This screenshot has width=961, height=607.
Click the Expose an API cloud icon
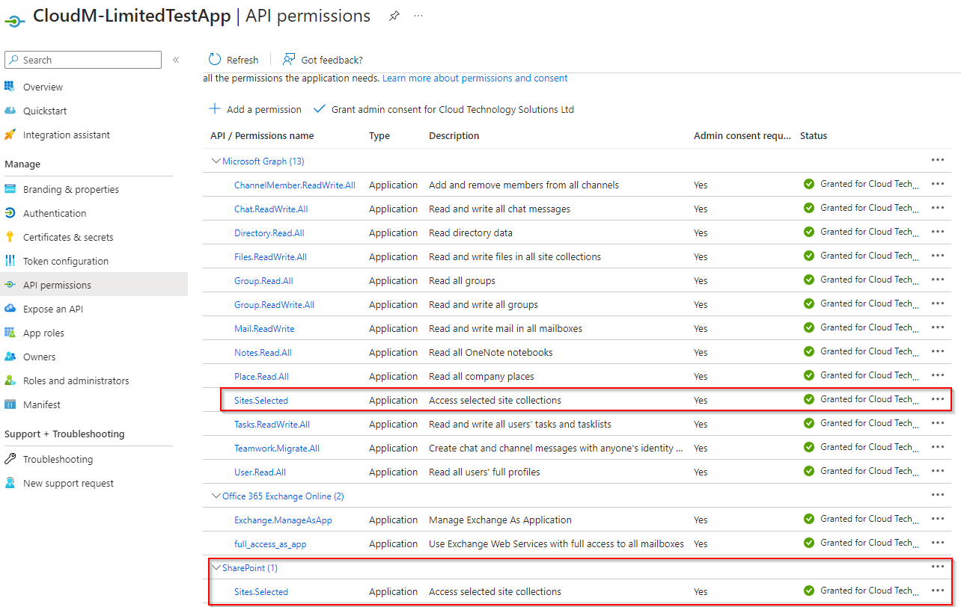(10, 309)
